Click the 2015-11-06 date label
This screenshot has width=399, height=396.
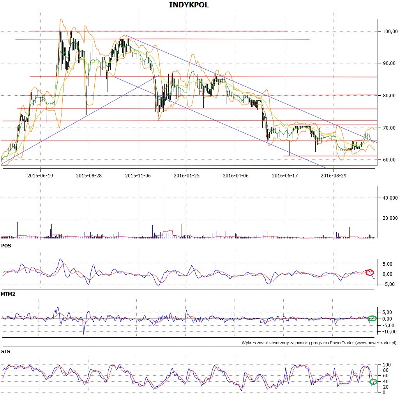coord(138,175)
